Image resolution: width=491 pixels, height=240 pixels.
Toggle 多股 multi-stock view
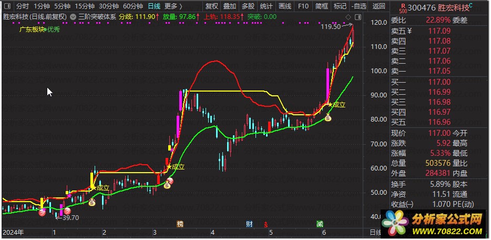248,6
